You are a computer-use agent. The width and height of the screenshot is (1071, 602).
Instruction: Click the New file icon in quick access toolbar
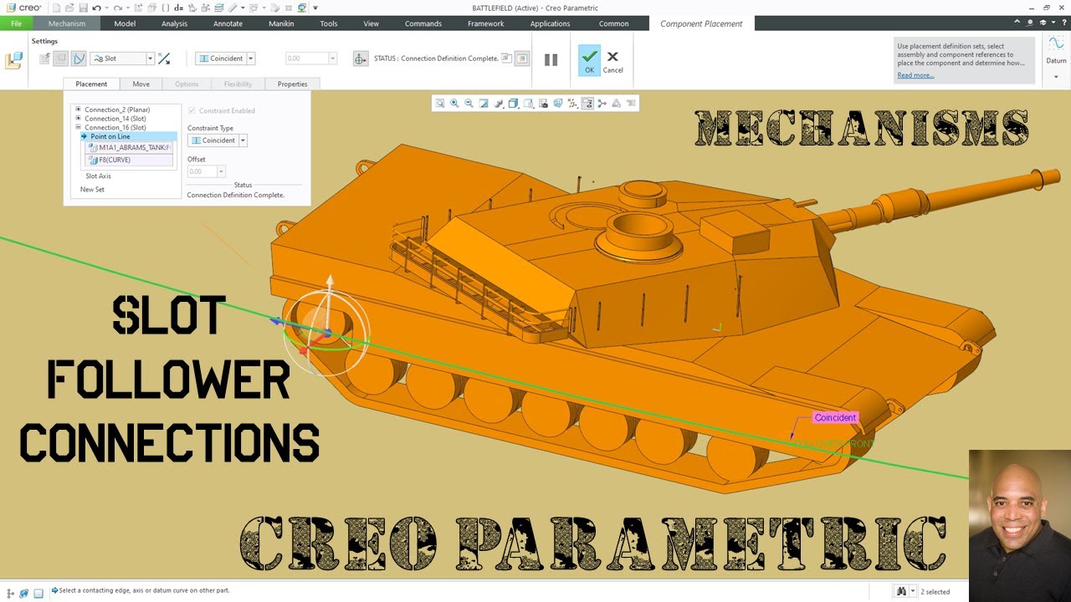pyautogui.click(x=56, y=8)
